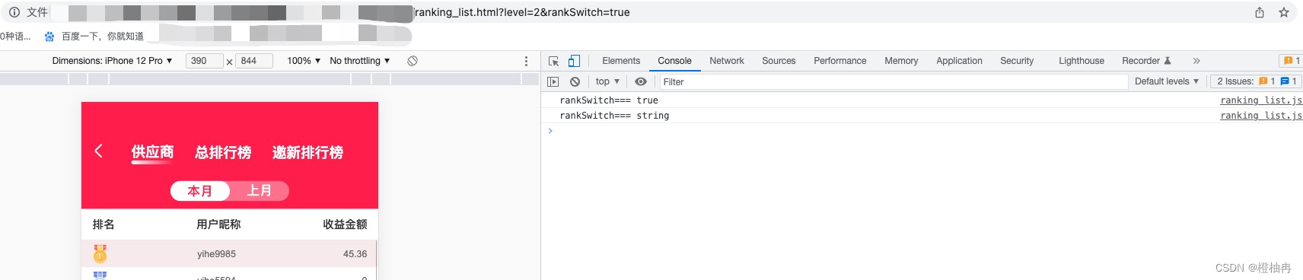Click the share page icon
1303x280 pixels.
pos(1260,12)
